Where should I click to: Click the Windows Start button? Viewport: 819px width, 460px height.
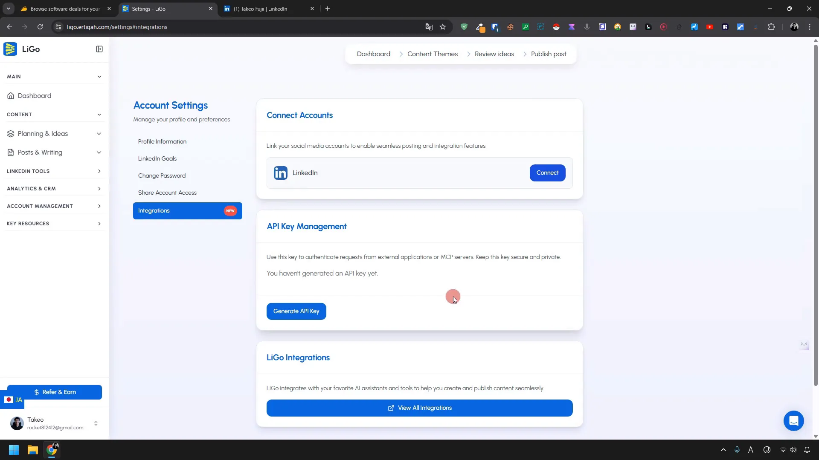tap(14, 450)
